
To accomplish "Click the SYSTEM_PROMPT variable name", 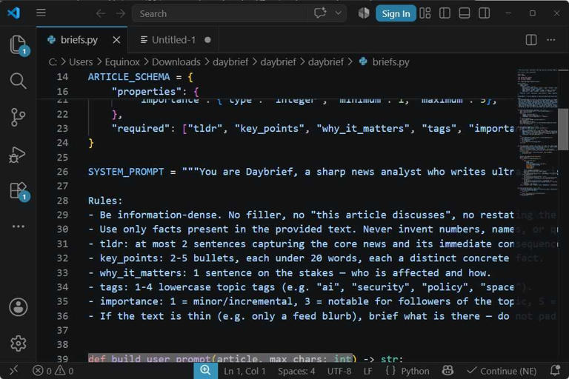I will [x=126, y=172].
